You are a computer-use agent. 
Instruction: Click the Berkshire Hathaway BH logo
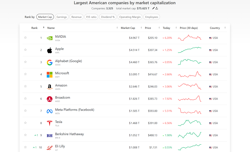tap(49, 135)
